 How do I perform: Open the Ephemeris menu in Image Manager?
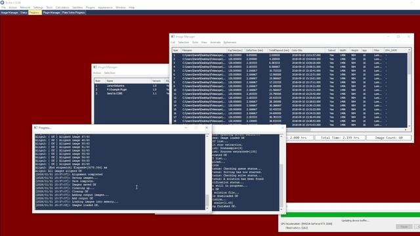click(230, 42)
